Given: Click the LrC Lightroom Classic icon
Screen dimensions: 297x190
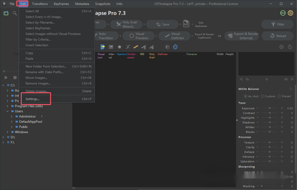Looking at the screenshot, I should [186, 24].
